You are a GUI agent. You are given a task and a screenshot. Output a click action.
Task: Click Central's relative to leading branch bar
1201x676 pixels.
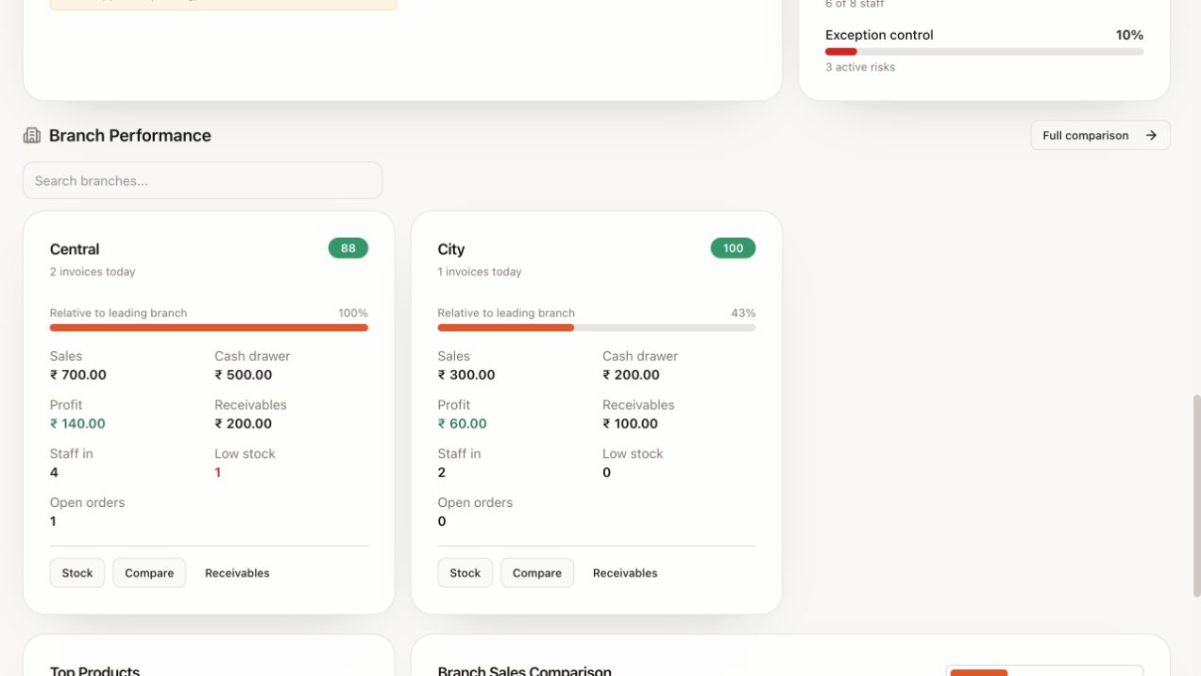point(209,328)
